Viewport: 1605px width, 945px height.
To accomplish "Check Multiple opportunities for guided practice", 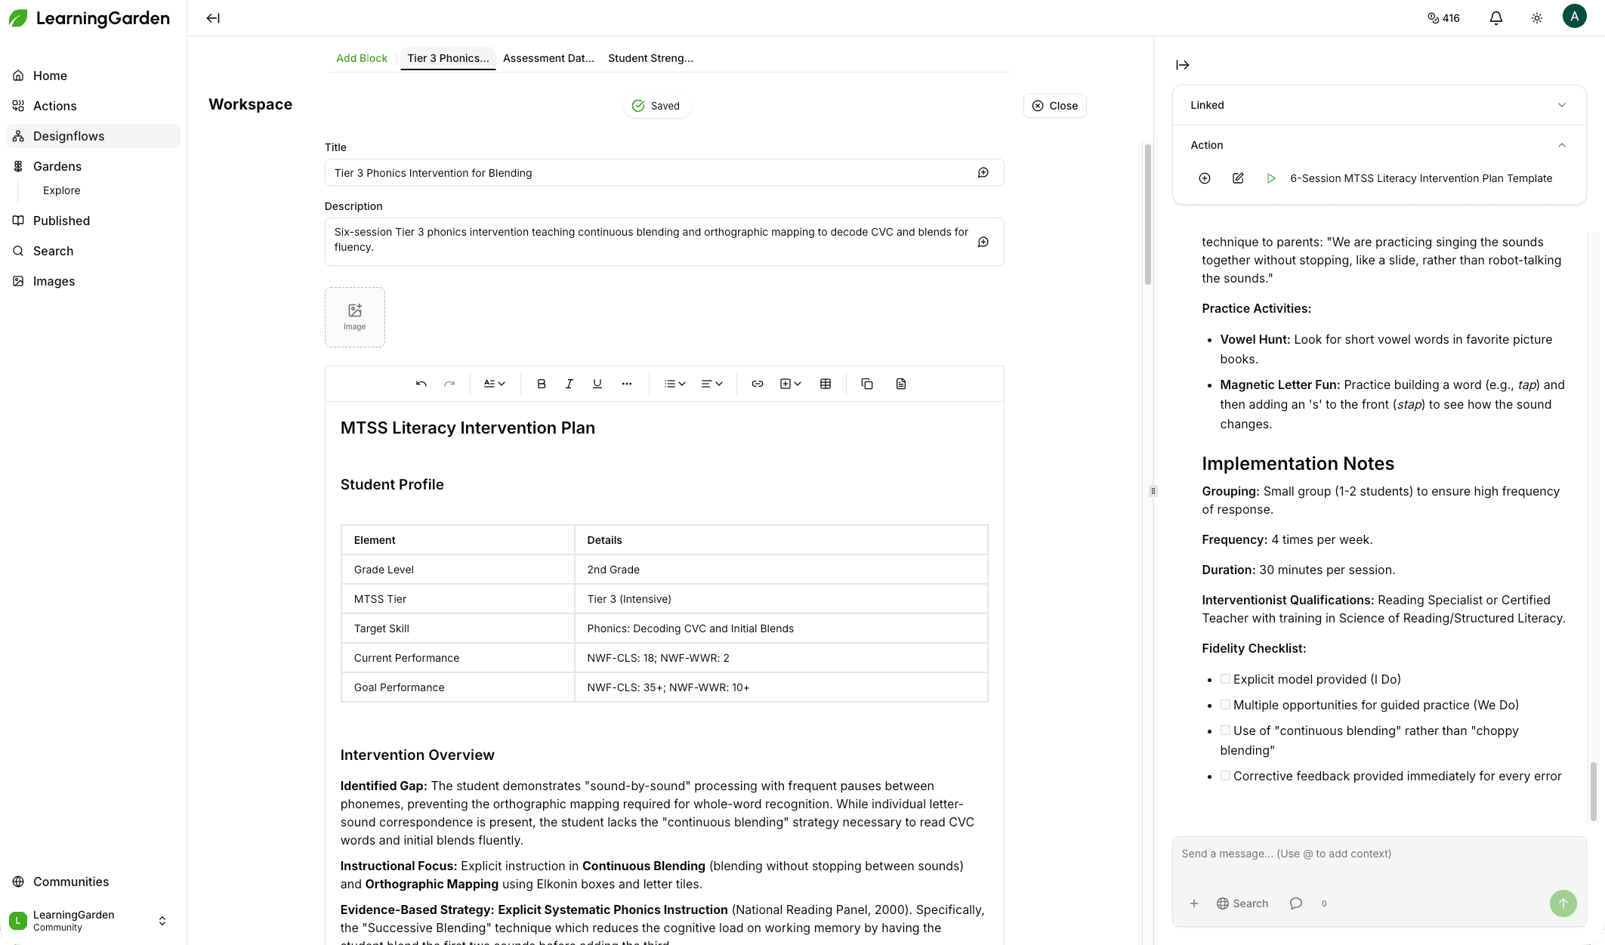I will (x=1225, y=705).
